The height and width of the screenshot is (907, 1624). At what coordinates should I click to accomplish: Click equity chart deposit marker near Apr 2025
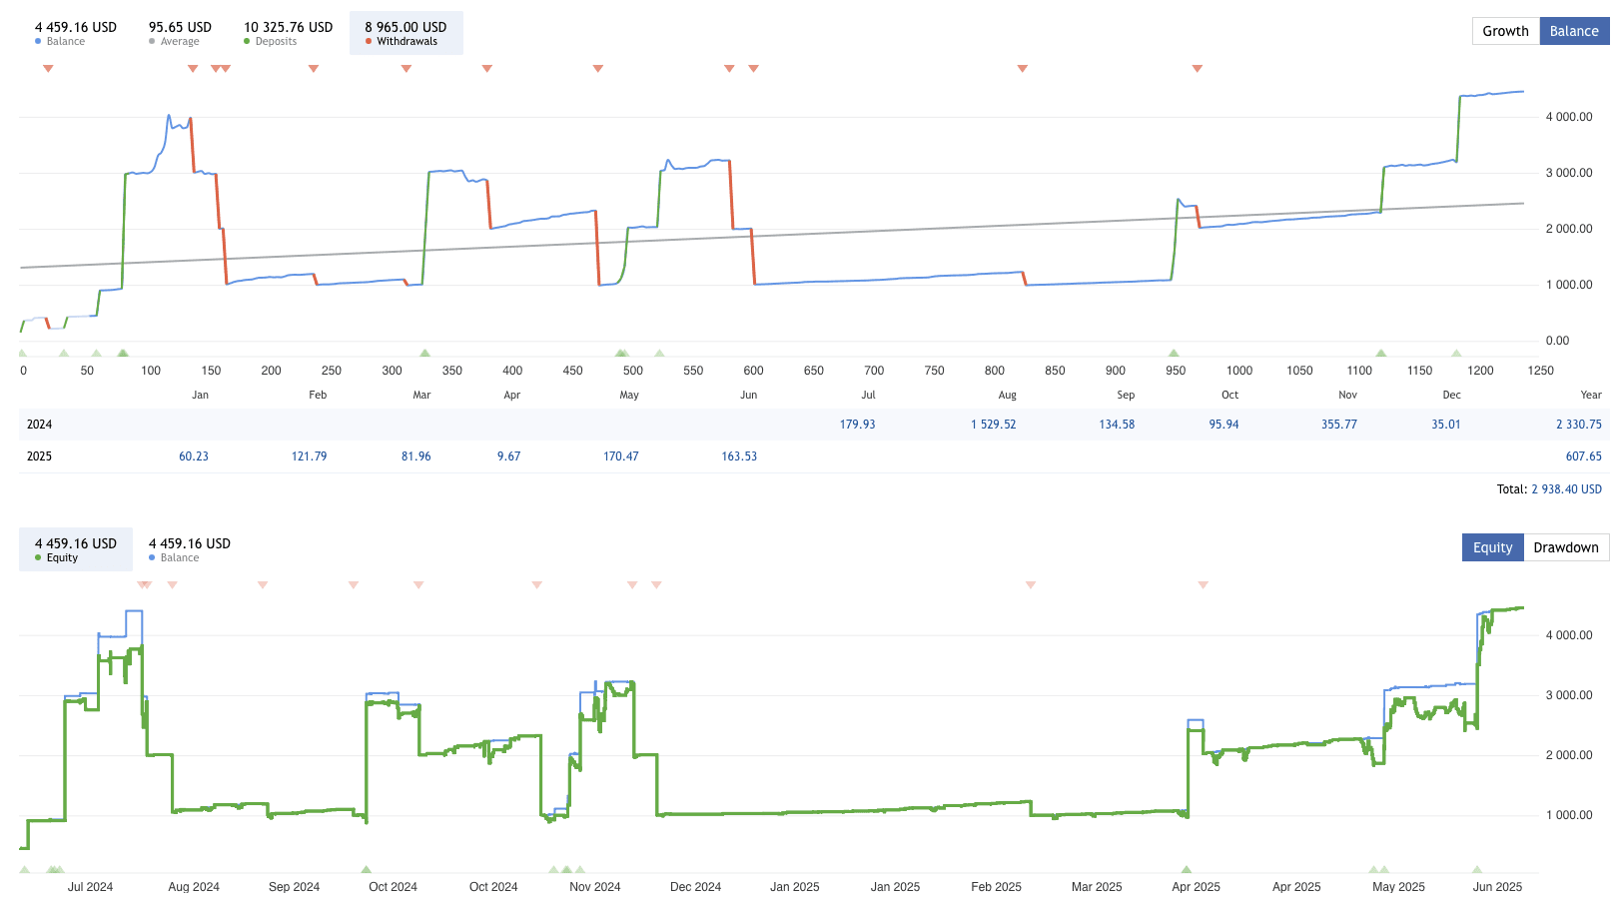pos(1186,869)
